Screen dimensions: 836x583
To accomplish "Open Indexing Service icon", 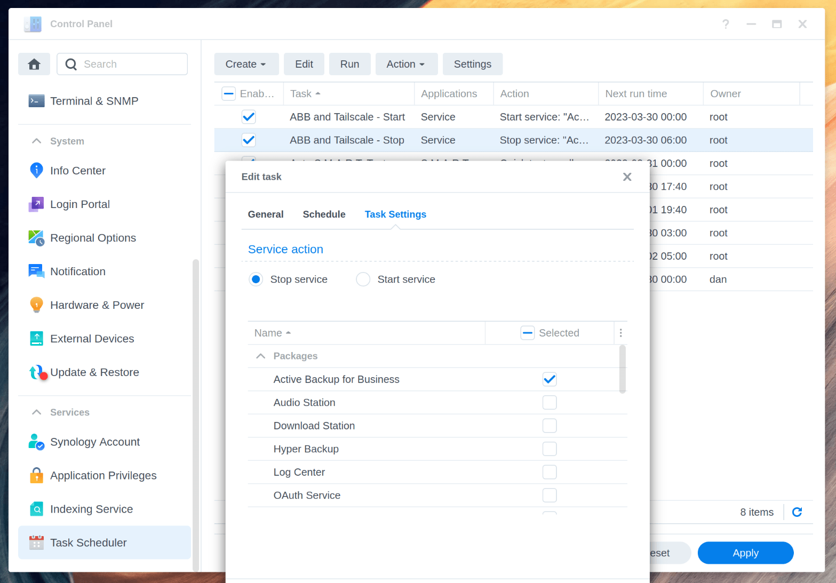I will click(x=36, y=509).
